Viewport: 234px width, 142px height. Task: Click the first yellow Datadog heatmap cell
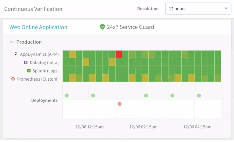point(86,62)
